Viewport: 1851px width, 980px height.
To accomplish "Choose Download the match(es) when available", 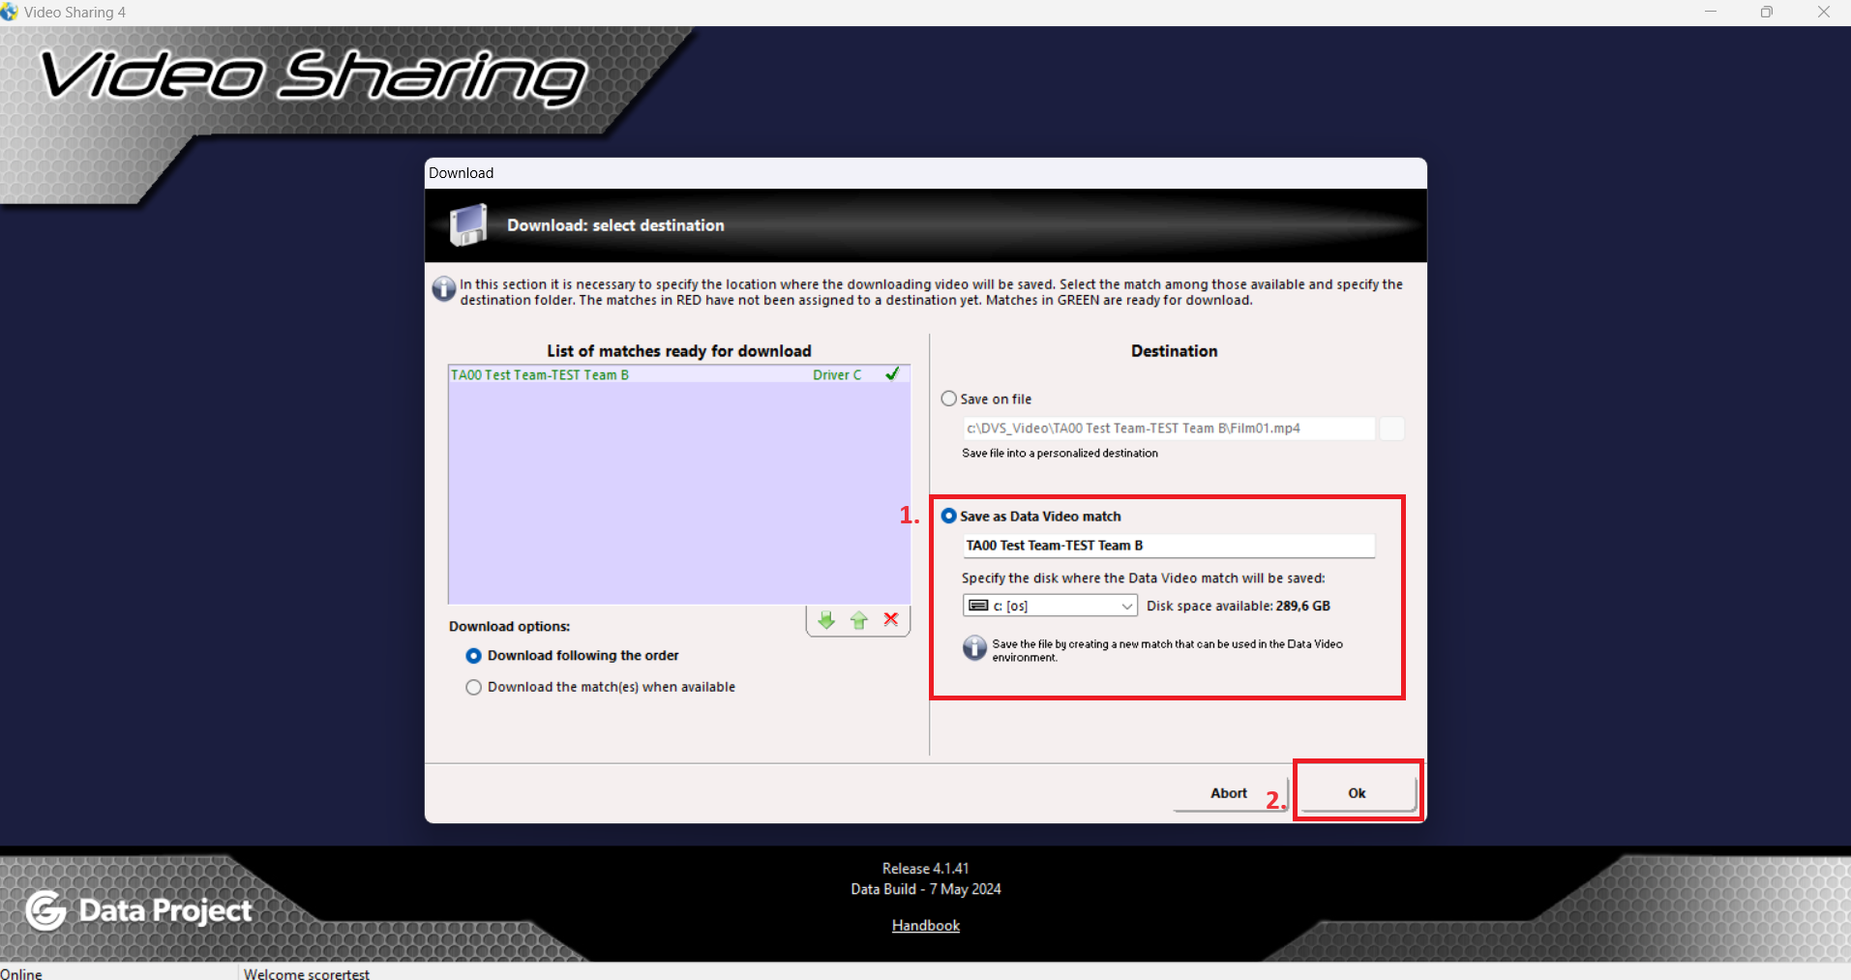I will (x=473, y=687).
